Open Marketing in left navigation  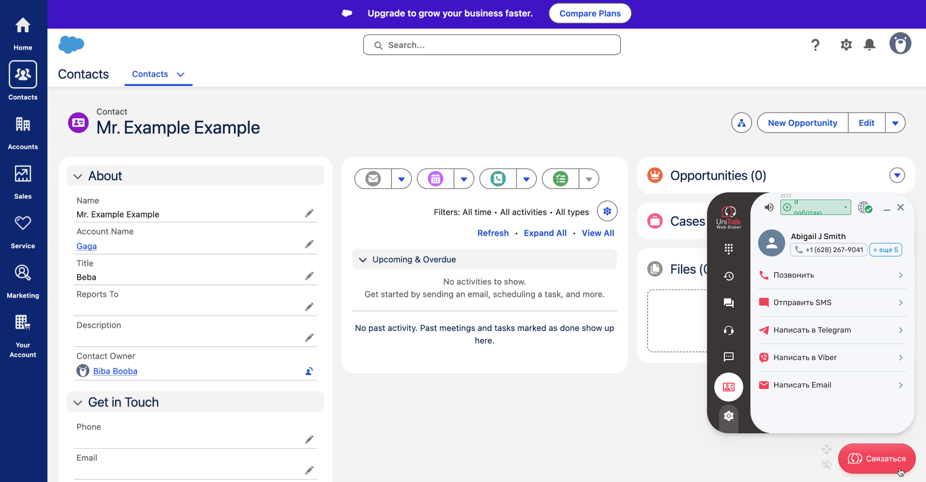point(23,282)
